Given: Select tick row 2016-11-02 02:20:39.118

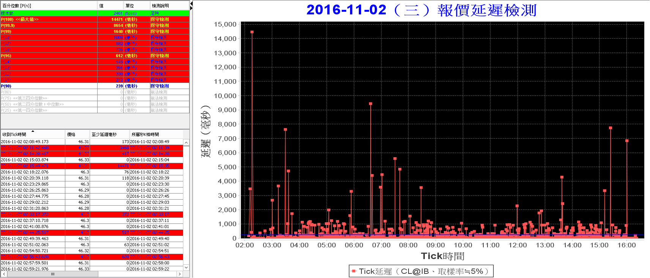Looking at the screenshot, I should (x=92, y=178).
